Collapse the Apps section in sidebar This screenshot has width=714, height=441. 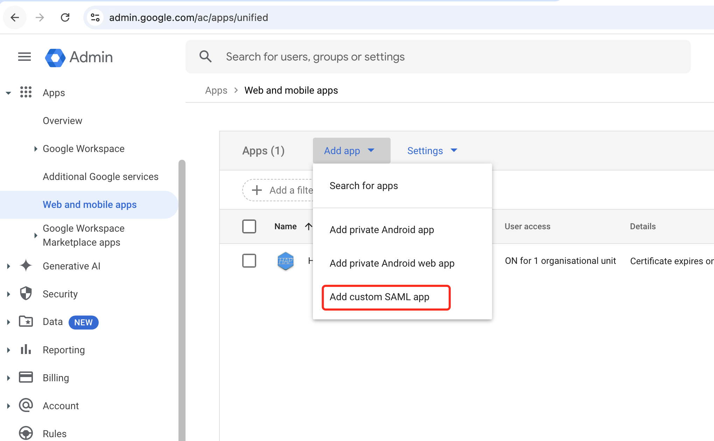pos(8,93)
